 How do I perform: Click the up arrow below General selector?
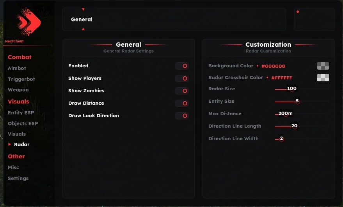pyautogui.click(x=83, y=29)
